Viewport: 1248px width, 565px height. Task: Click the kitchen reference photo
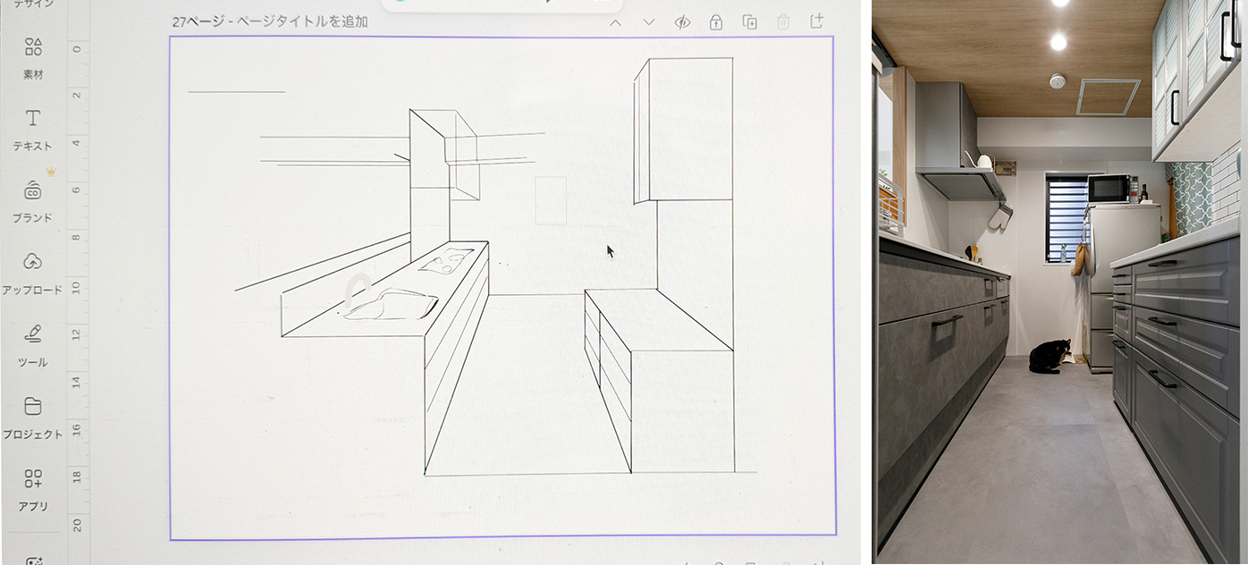(x=1059, y=282)
